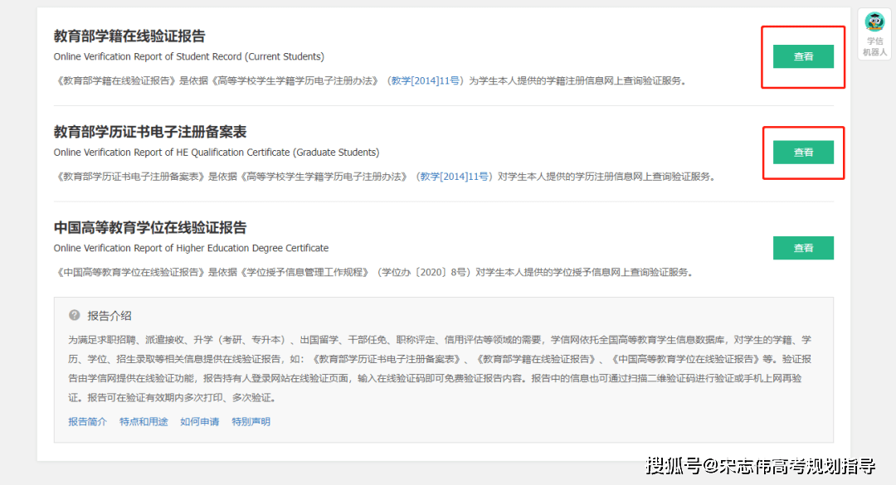
Task: Click the 报告介绍 section title
Action: click(110, 315)
